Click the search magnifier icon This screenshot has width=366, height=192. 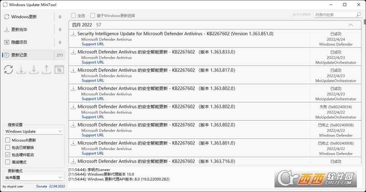coord(359,15)
